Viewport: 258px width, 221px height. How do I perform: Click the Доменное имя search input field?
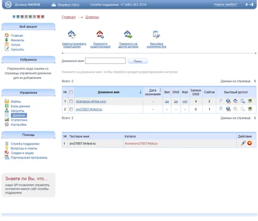[x=105, y=61]
